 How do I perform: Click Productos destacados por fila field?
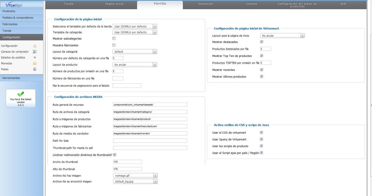click(265, 49)
